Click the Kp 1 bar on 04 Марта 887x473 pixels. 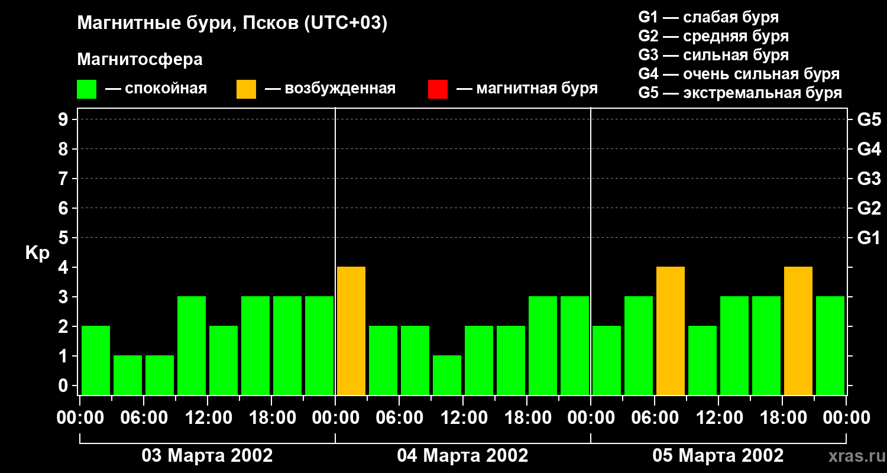click(x=447, y=375)
